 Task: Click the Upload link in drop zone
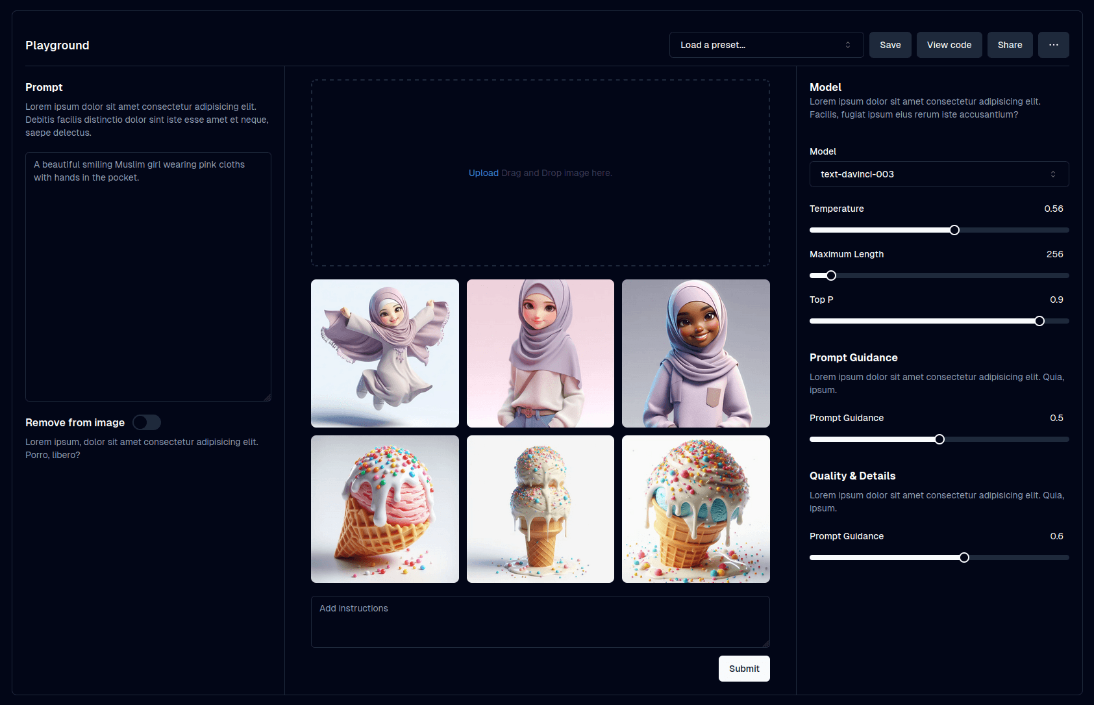(483, 173)
